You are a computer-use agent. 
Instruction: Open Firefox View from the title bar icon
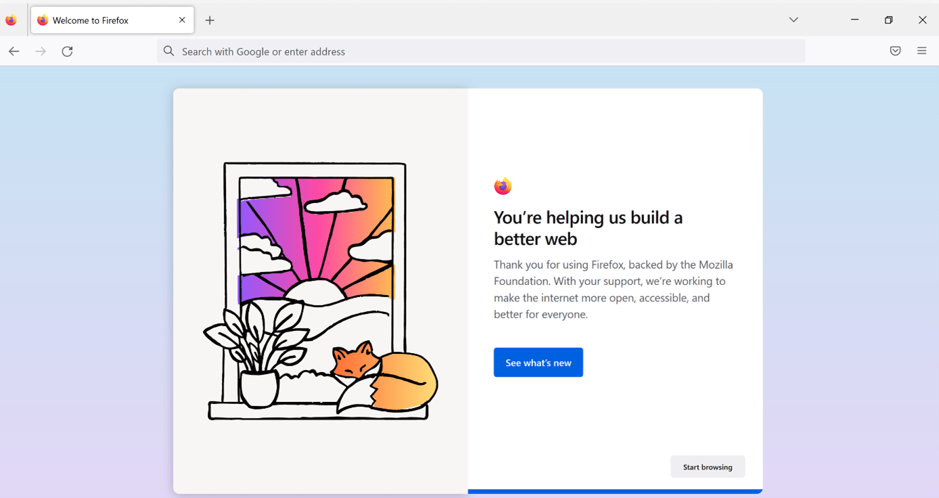tap(11, 20)
